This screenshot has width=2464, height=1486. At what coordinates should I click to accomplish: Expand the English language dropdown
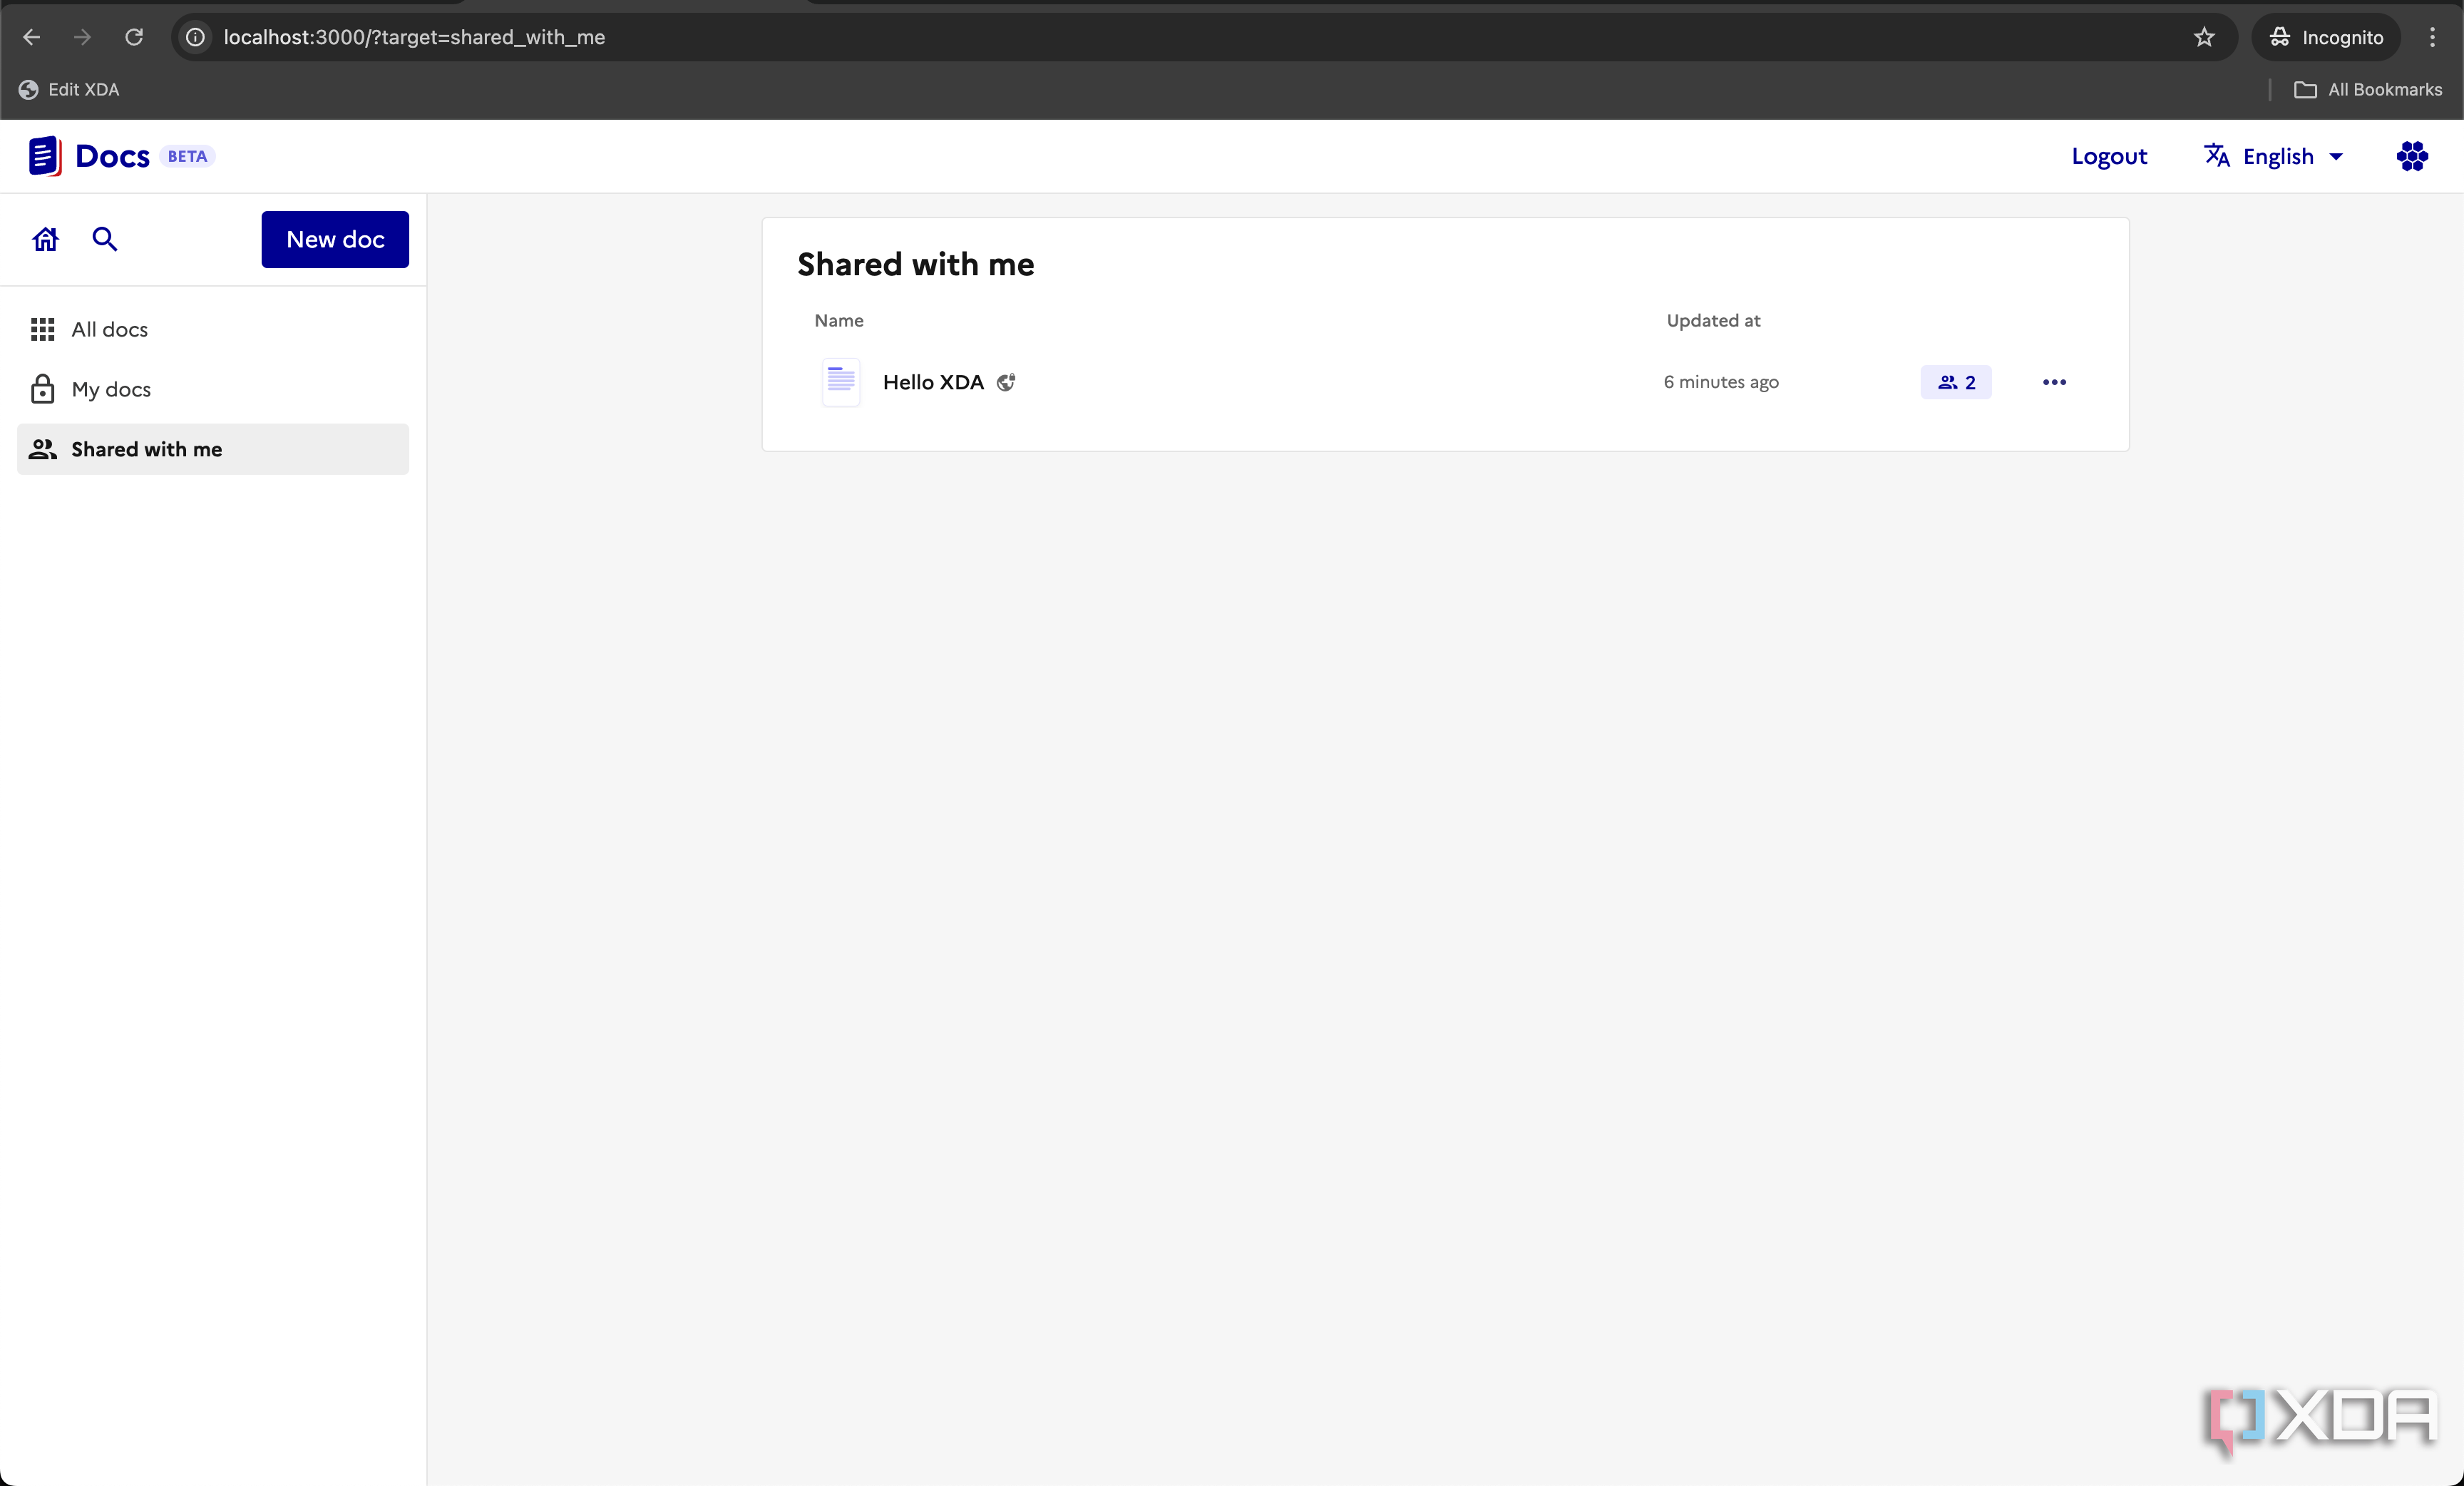pyautogui.click(x=2274, y=156)
